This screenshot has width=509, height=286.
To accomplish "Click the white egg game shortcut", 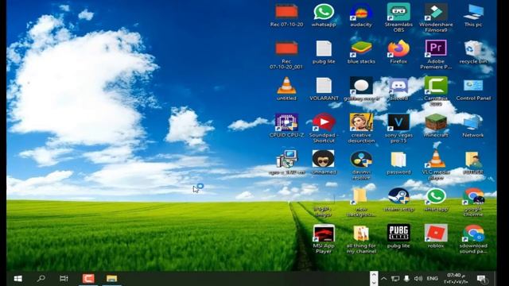I will coord(361,89).
